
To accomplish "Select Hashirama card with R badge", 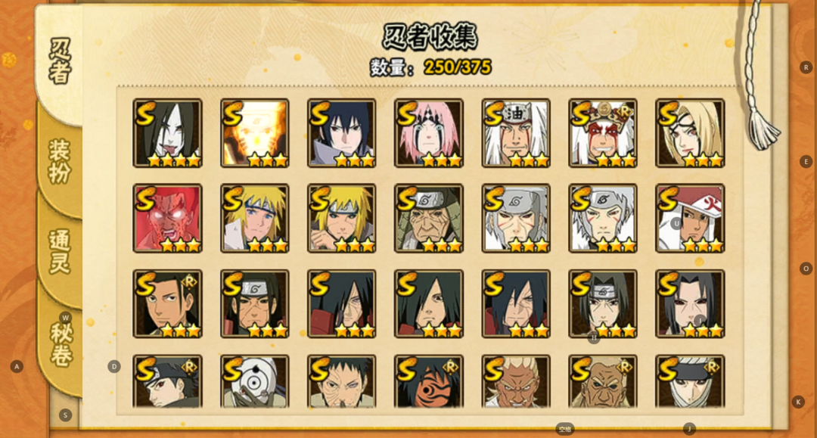I will point(167,303).
